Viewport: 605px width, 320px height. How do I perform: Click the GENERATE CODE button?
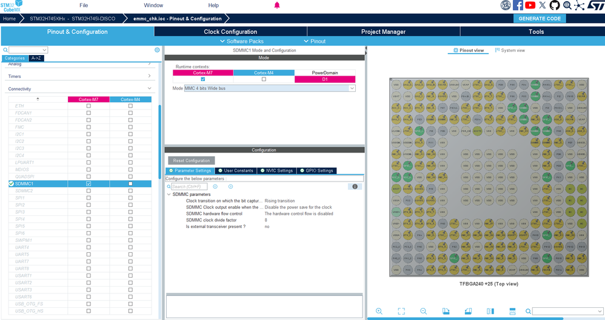(x=540, y=19)
